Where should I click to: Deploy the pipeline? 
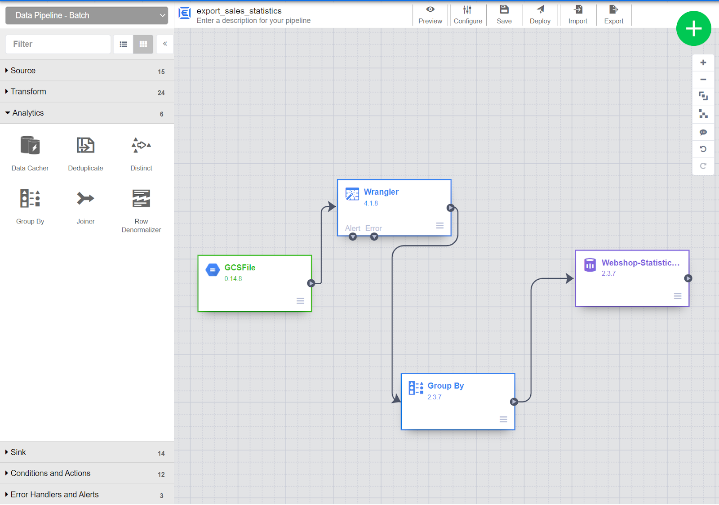click(x=540, y=15)
